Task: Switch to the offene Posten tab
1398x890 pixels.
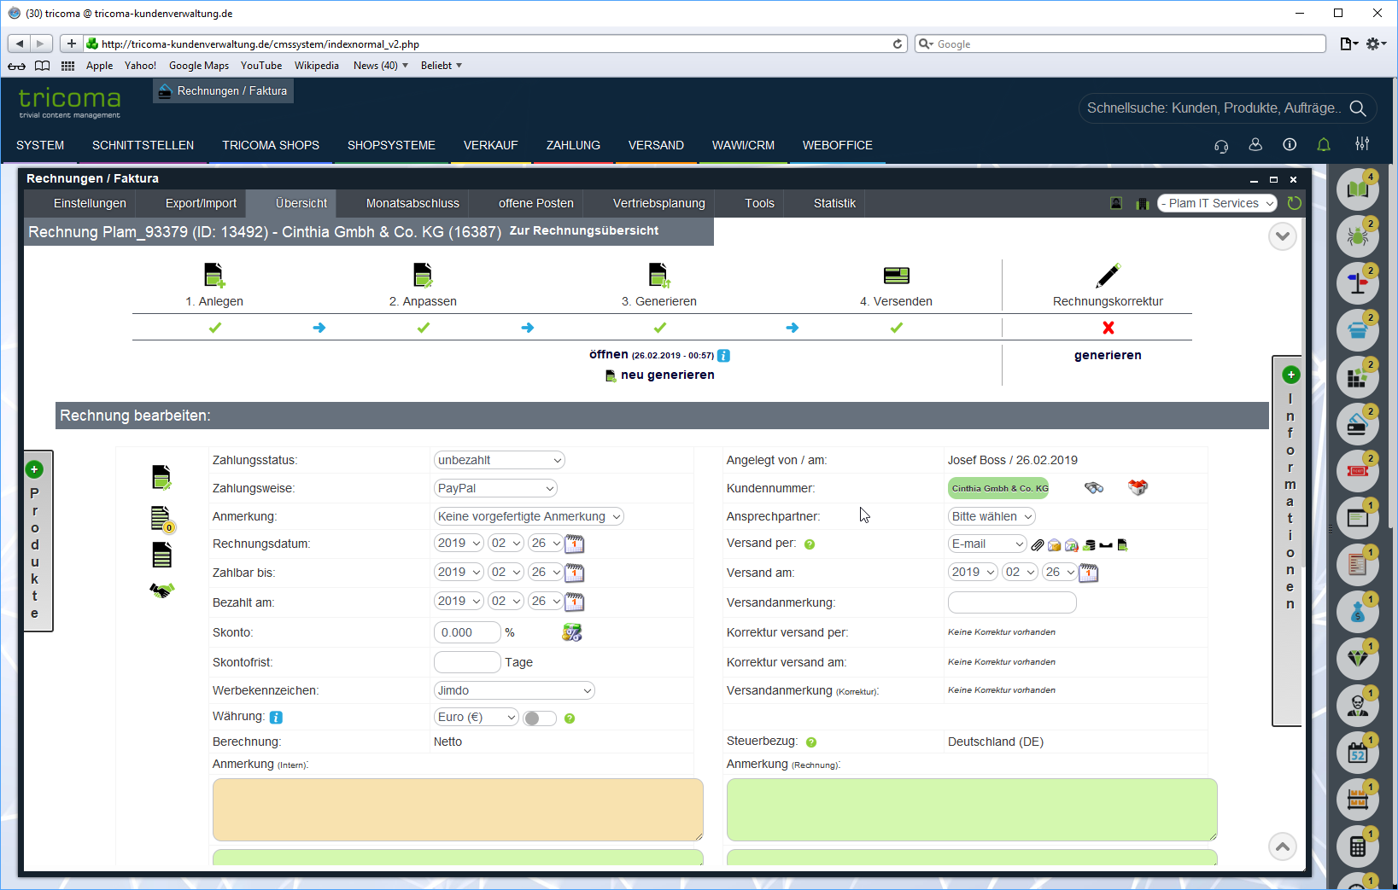Action: [535, 203]
